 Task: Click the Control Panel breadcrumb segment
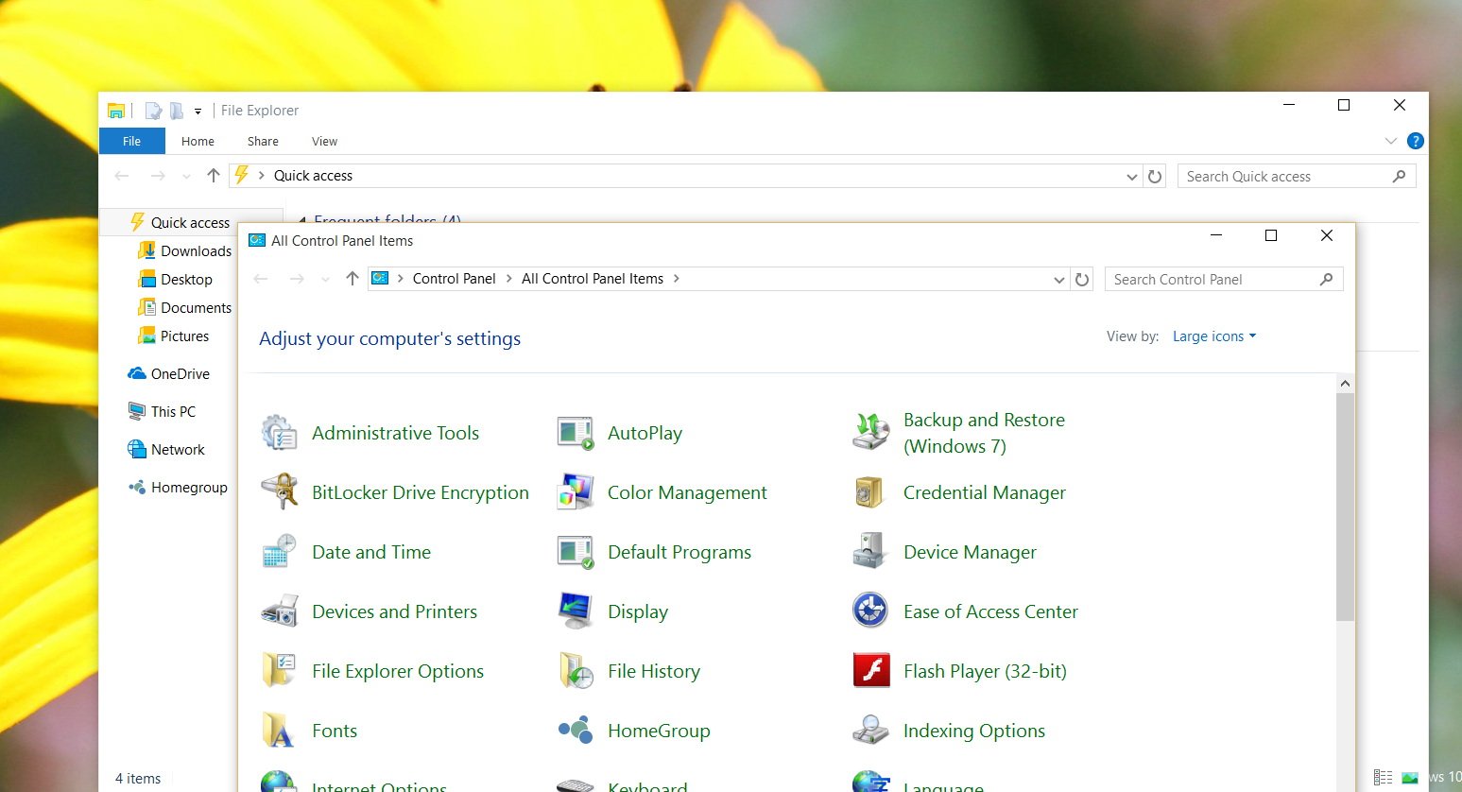coord(455,279)
